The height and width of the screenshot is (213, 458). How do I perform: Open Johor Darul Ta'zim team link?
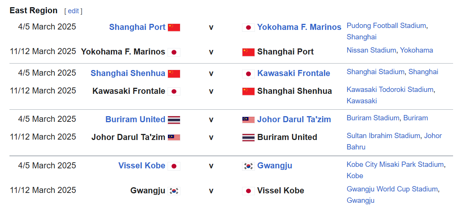(294, 120)
